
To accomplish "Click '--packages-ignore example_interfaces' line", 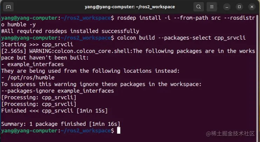I will 57,91.
